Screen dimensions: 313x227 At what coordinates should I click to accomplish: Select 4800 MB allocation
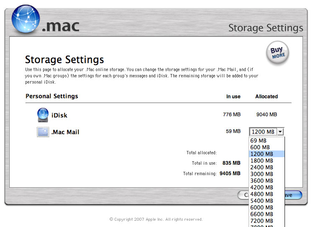(262, 194)
